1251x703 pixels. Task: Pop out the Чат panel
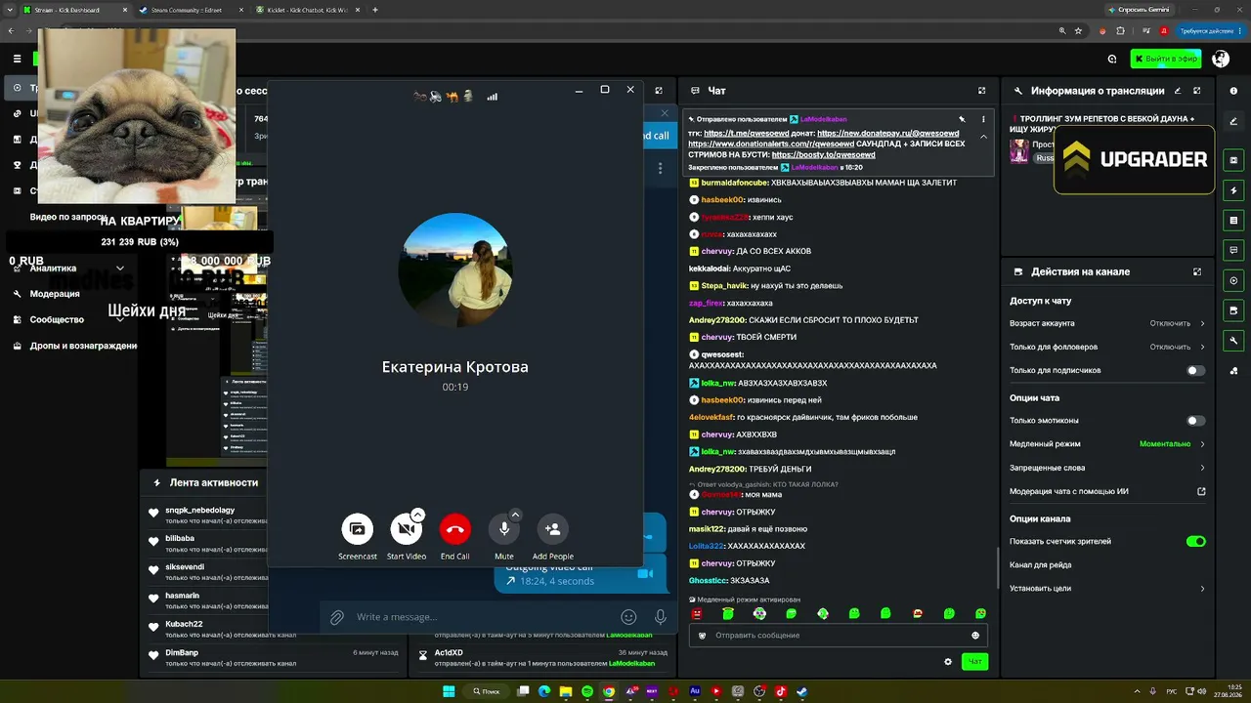pyautogui.click(x=982, y=91)
